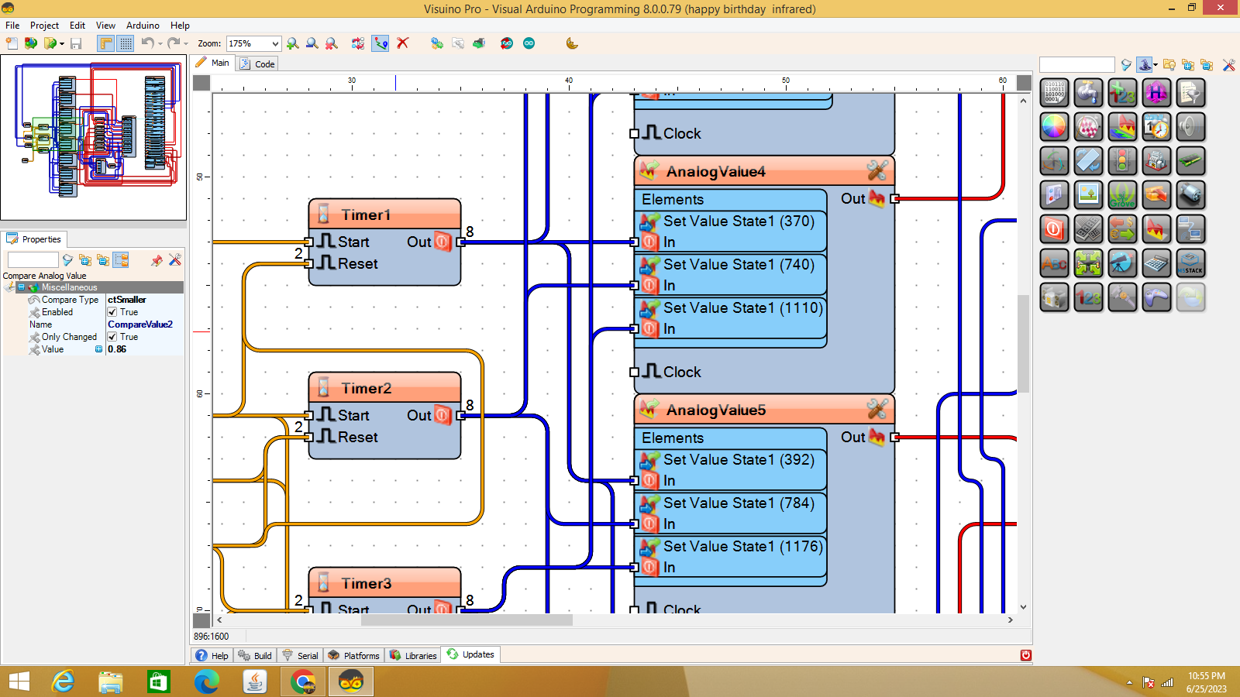
Task: Open the Project menu
Action: click(44, 26)
